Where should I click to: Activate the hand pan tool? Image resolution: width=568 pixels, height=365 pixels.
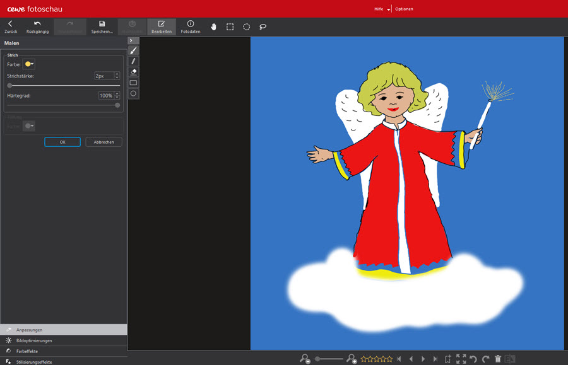pyautogui.click(x=213, y=27)
